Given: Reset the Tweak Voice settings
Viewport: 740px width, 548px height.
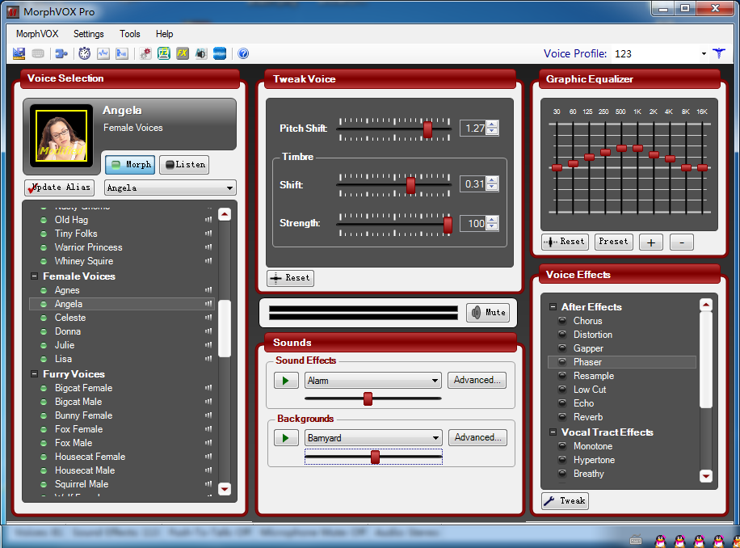Looking at the screenshot, I should (x=290, y=278).
